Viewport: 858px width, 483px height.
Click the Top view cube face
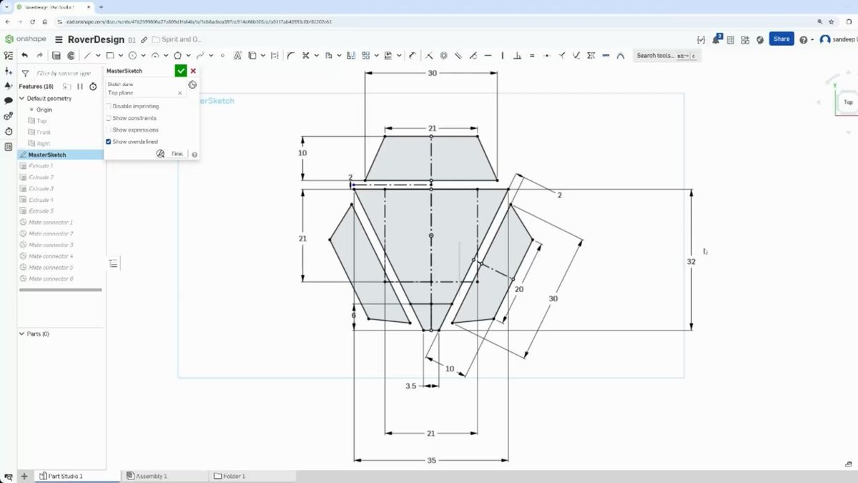[x=848, y=102]
